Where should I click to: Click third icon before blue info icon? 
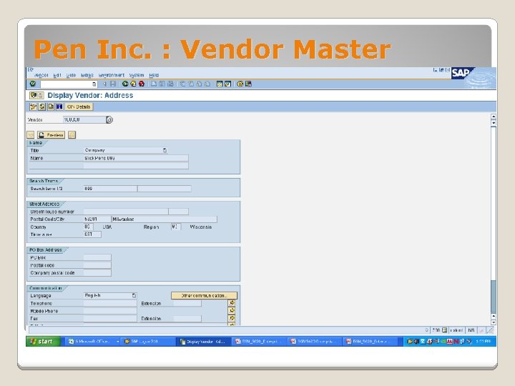51,107
